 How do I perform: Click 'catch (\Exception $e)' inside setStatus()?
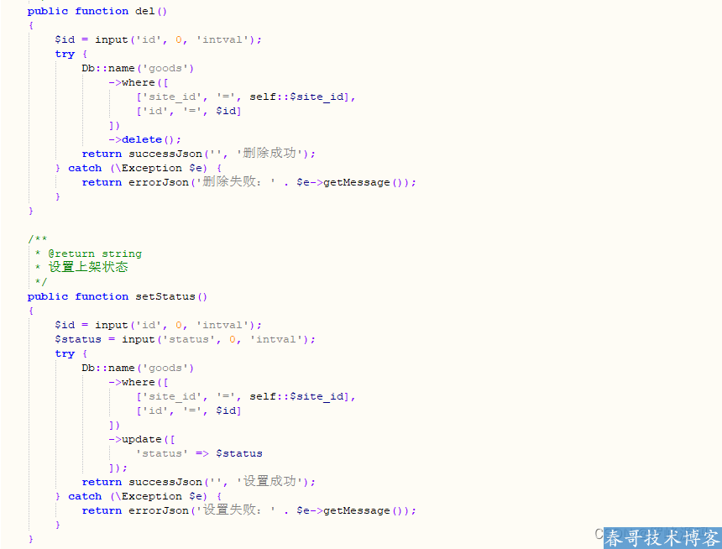(138, 496)
